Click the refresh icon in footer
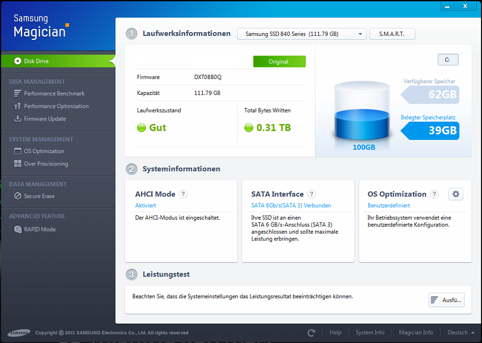This screenshot has width=482, height=343. (311, 333)
